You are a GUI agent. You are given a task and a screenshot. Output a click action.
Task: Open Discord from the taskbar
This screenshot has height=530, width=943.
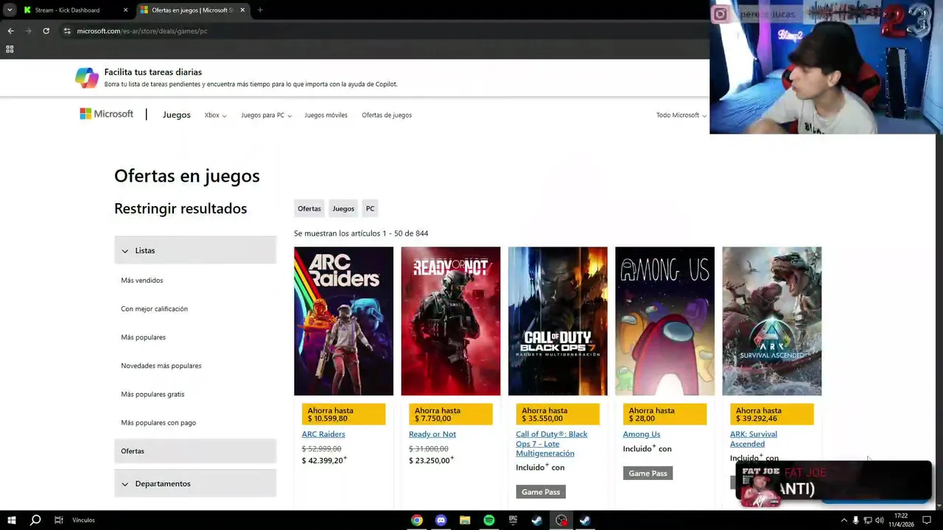pyautogui.click(x=441, y=520)
